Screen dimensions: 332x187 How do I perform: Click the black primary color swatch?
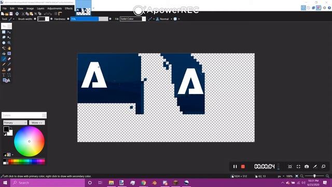click(6, 129)
